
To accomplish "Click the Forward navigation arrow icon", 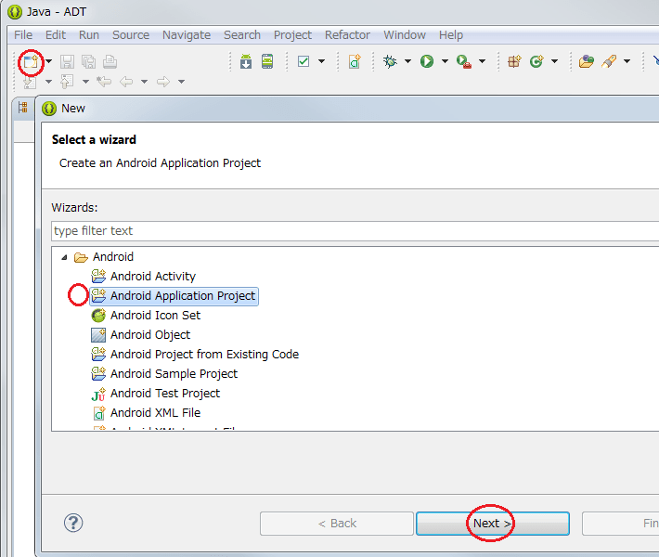I will coord(163,82).
